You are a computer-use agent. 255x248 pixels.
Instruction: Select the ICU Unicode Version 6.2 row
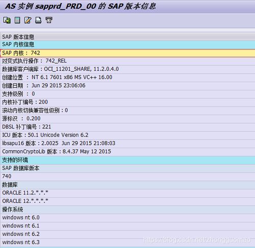click(127, 135)
